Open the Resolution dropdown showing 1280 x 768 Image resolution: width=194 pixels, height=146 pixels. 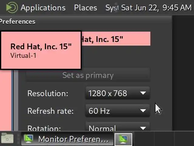[x=118, y=93]
